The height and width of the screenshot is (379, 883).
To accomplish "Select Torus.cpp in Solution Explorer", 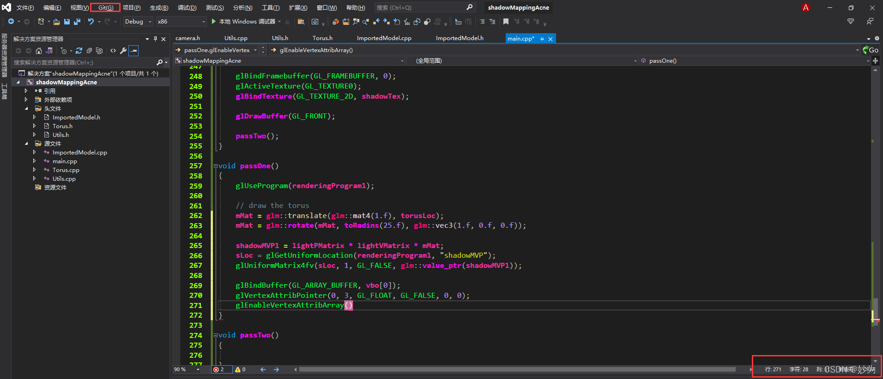I will 66,170.
